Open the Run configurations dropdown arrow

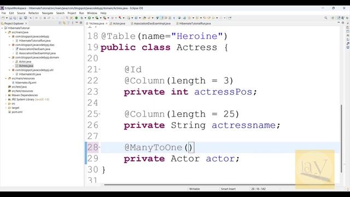(93, 18)
